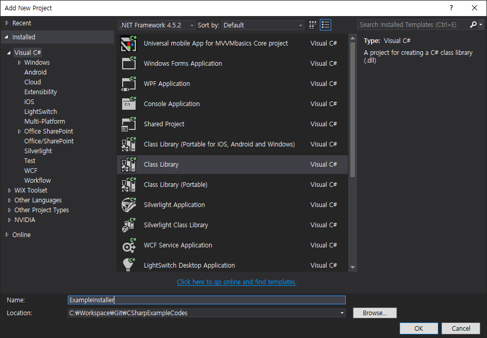Click the Windows Forms Application template icon
This screenshot has width=487, height=338.
128,63
